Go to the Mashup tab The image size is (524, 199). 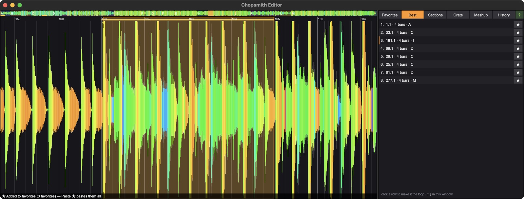tap(481, 15)
